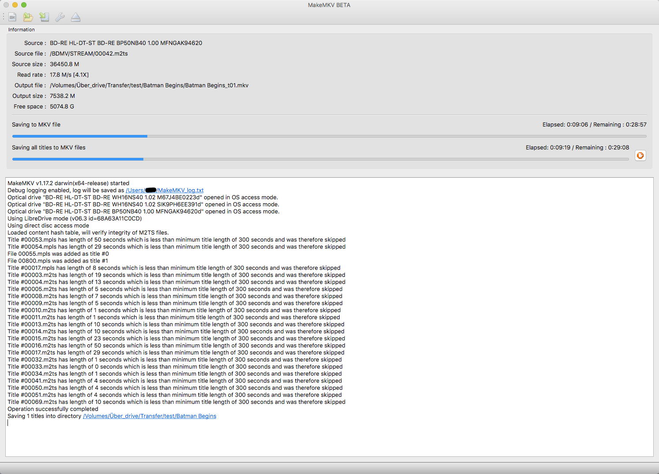Image resolution: width=659 pixels, height=474 pixels.
Task: Click the /Users path link in the log
Action: tap(134, 190)
